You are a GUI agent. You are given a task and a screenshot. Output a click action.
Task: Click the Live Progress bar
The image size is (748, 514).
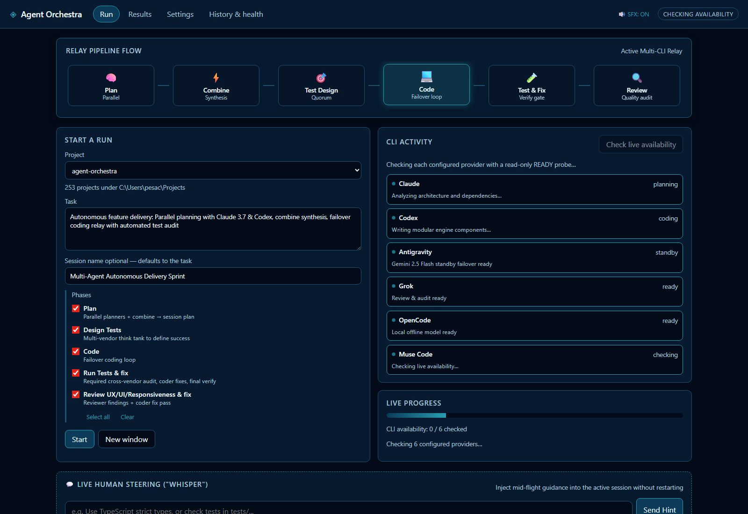[x=534, y=415]
